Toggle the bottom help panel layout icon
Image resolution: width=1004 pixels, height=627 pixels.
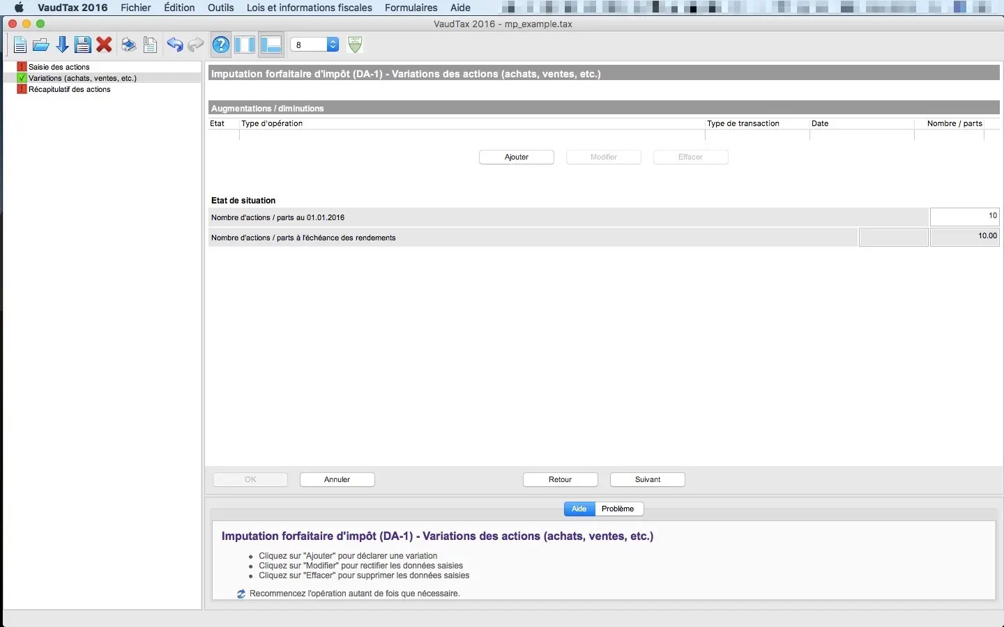click(271, 45)
